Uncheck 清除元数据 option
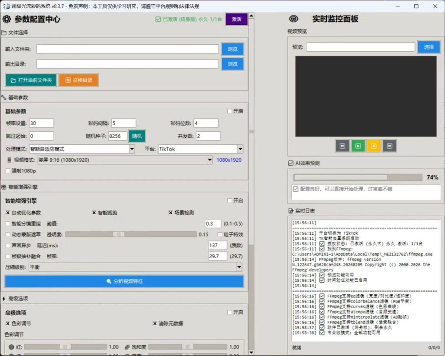Image resolution: width=445 pixels, height=356 pixels. [x=155, y=324]
